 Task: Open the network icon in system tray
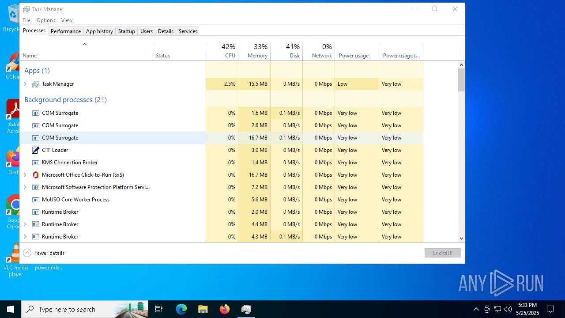pyautogui.click(x=497, y=309)
